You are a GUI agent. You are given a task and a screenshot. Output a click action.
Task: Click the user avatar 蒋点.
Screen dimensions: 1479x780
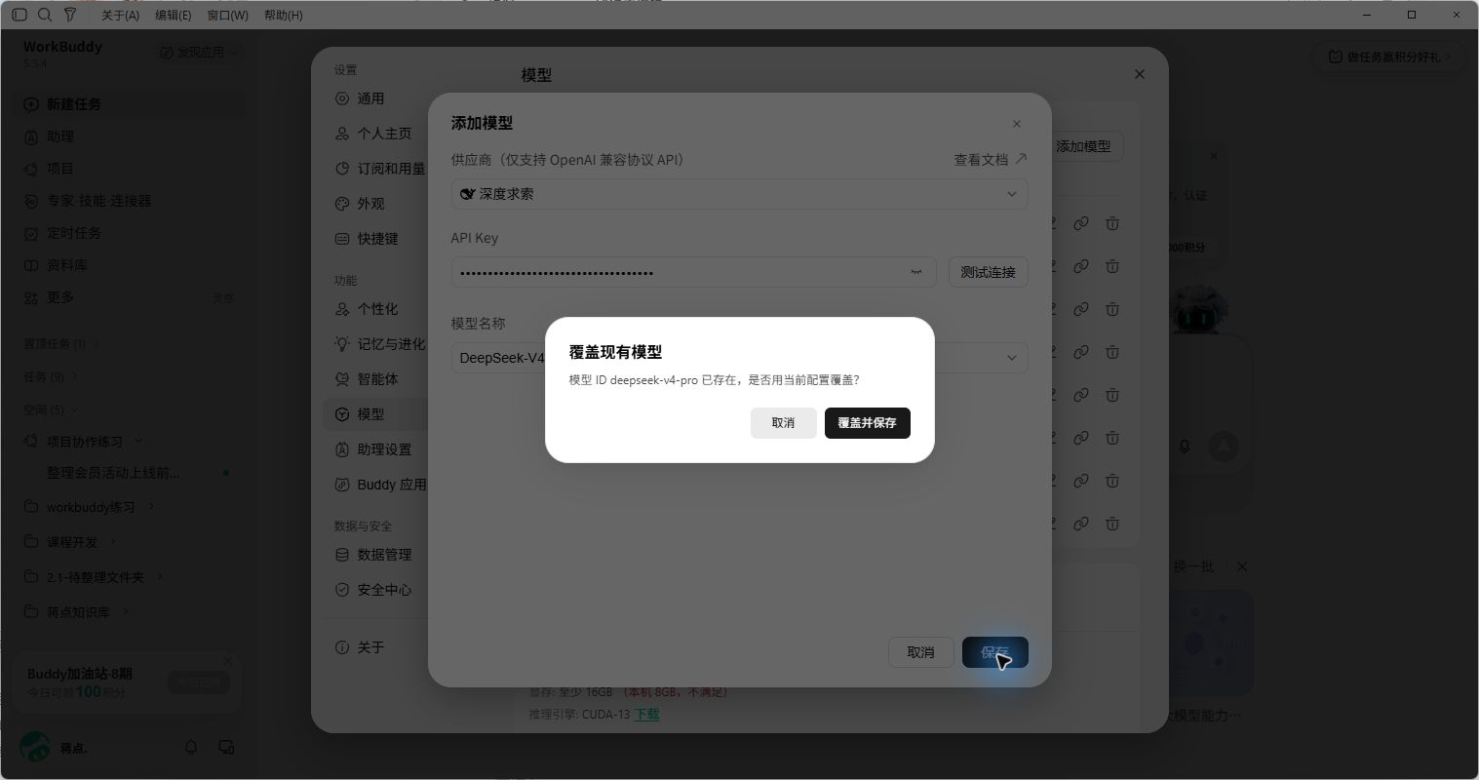point(35,748)
